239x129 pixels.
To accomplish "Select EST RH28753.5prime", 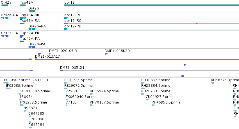I will [x=143, y=94].
